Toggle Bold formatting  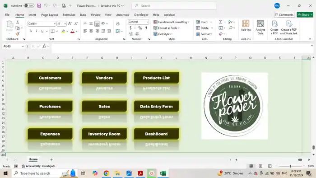click(x=30, y=31)
